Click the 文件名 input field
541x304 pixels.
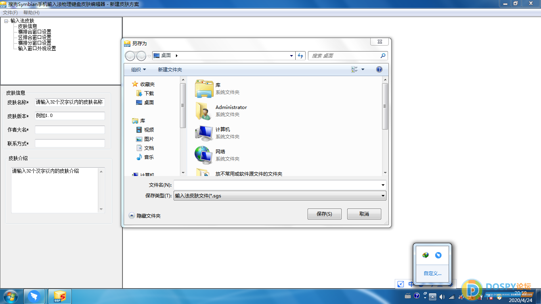tap(277, 185)
